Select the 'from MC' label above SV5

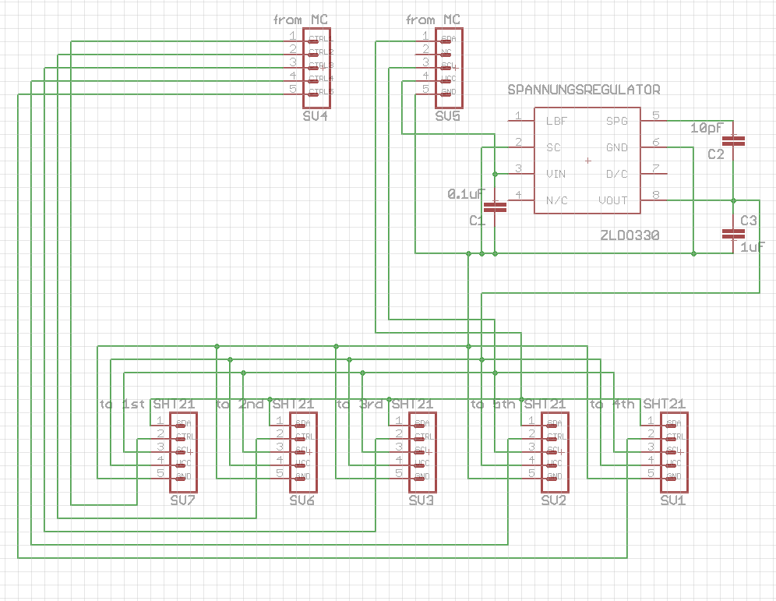click(433, 19)
